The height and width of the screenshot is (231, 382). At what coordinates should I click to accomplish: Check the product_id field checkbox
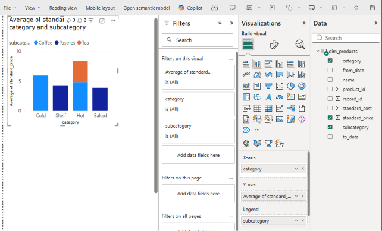click(330, 89)
